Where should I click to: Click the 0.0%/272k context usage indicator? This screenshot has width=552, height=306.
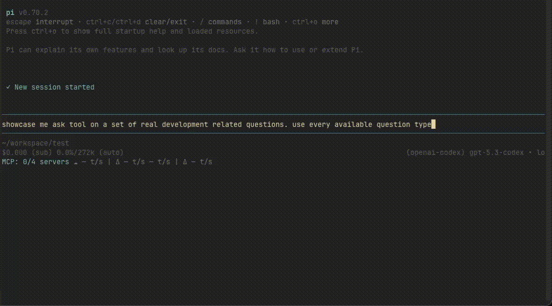point(75,153)
